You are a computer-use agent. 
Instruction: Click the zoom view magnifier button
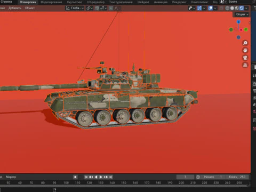(x=245, y=43)
